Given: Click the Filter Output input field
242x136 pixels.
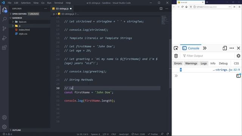Looking at the screenshot, I should click(208, 56).
